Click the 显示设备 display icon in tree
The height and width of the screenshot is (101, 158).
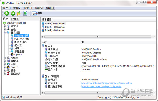tap(8, 33)
